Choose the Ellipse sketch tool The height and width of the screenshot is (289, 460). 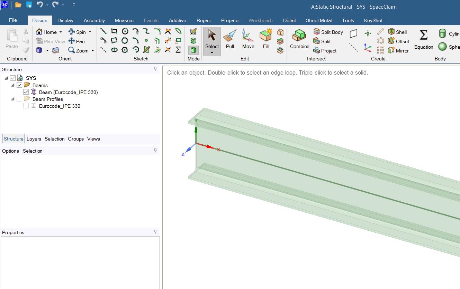114,50
